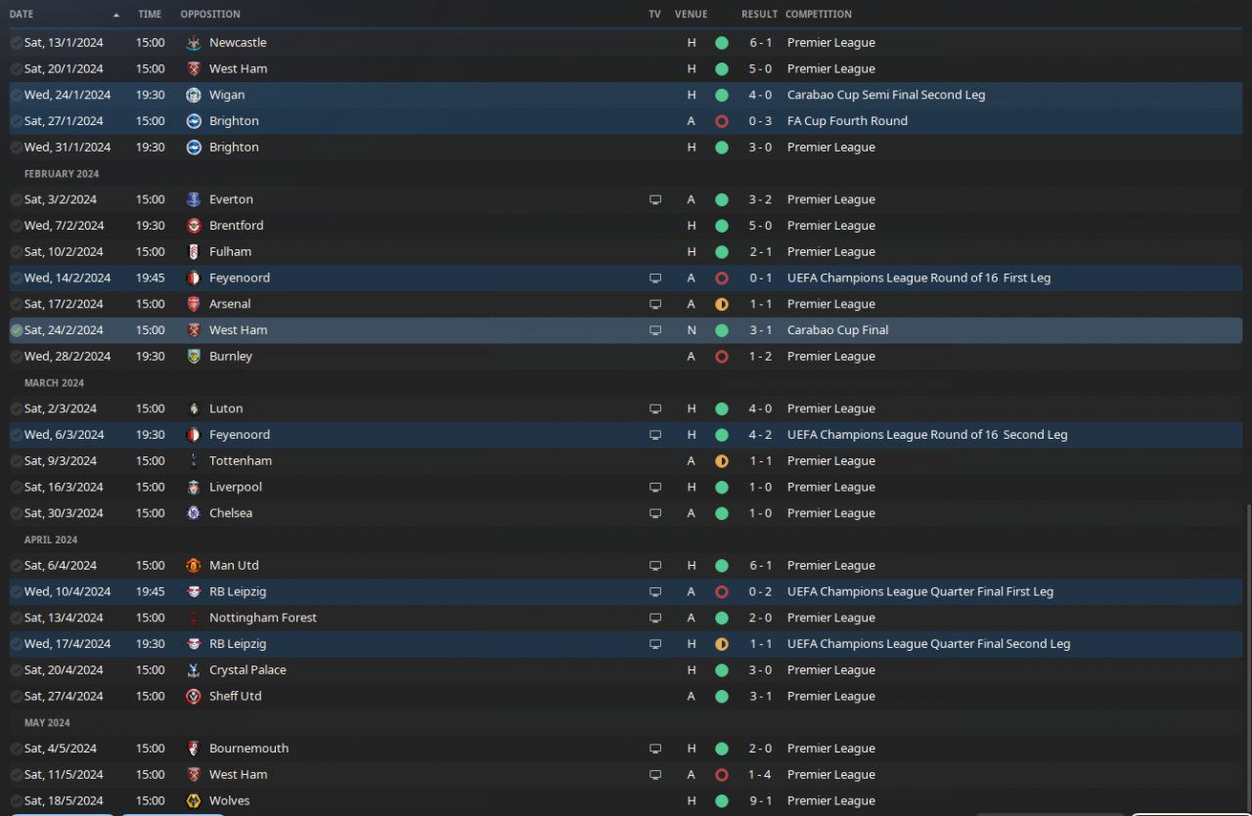Click the Competition column header
The width and height of the screenshot is (1252, 816).
[819, 15]
